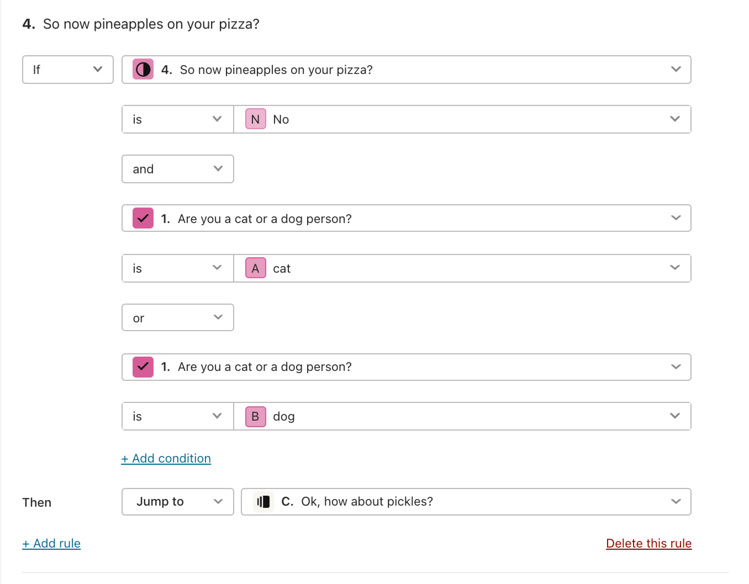
Task: Click Add condition
Action: click(166, 458)
